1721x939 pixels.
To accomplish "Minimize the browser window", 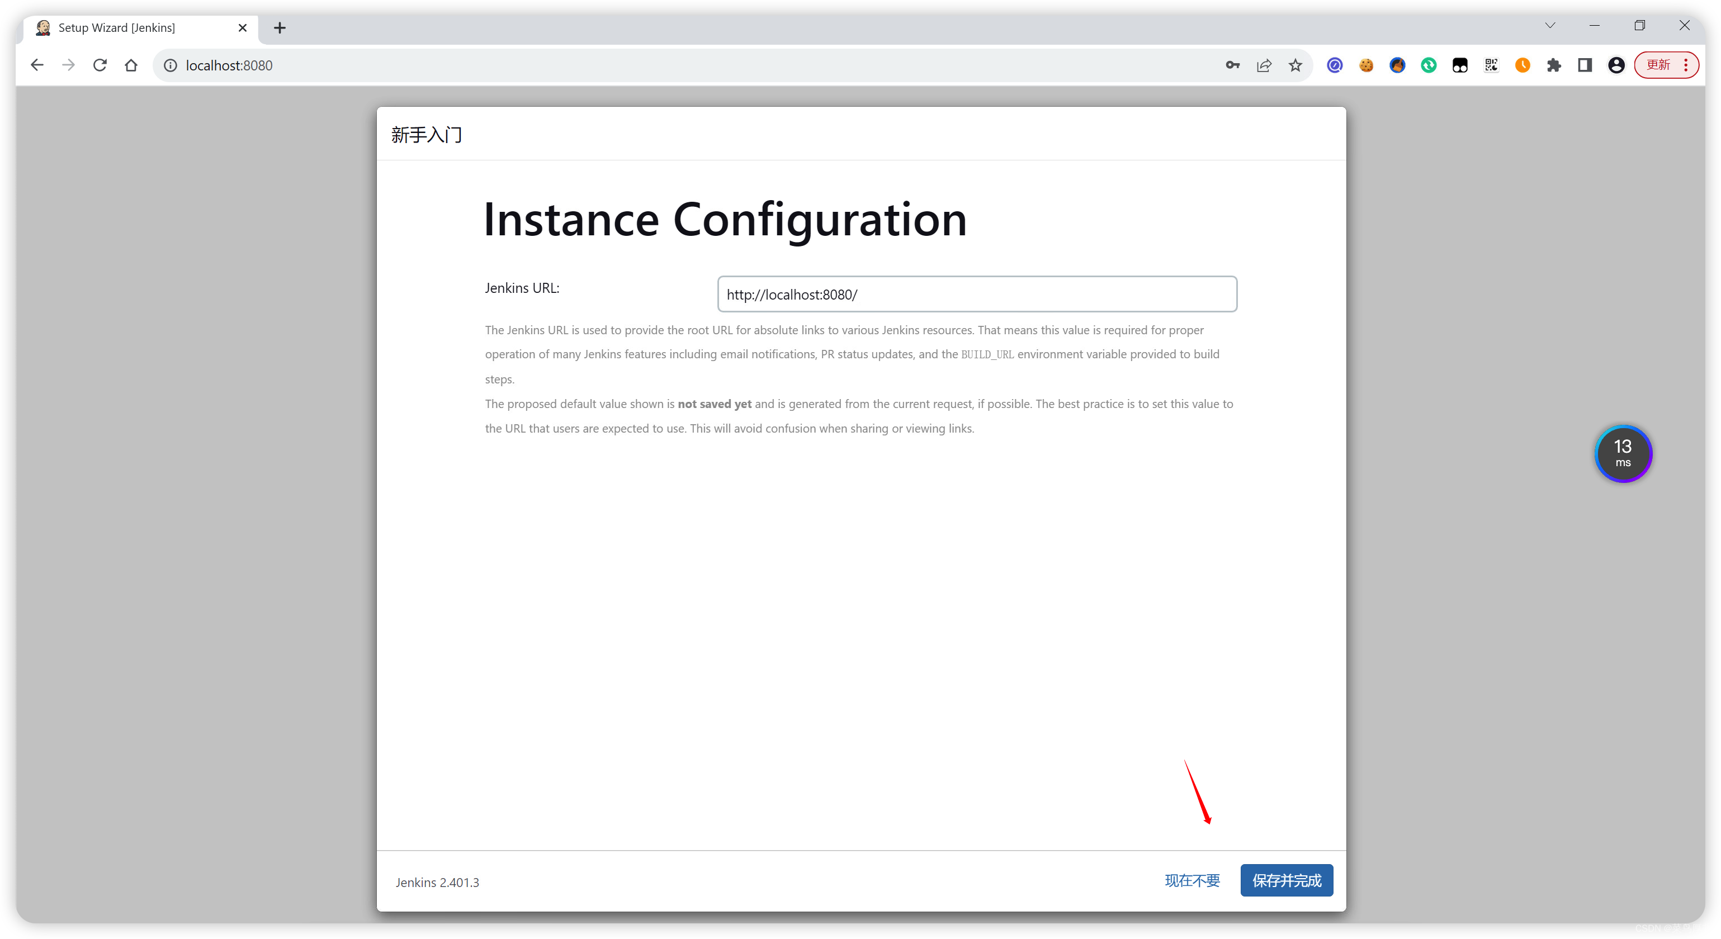I will [x=1595, y=25].
